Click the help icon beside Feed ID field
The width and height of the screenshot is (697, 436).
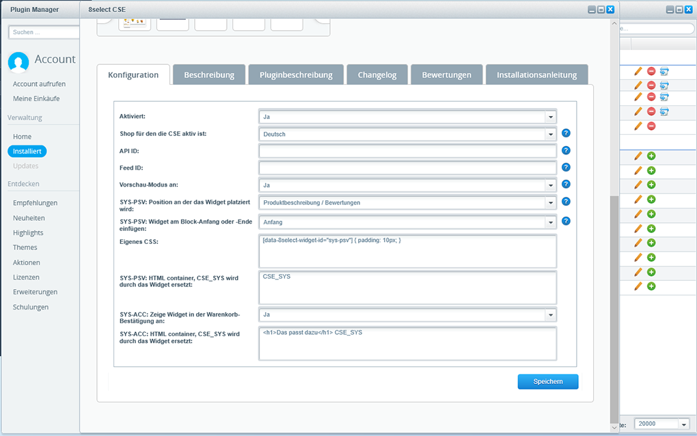566,167
